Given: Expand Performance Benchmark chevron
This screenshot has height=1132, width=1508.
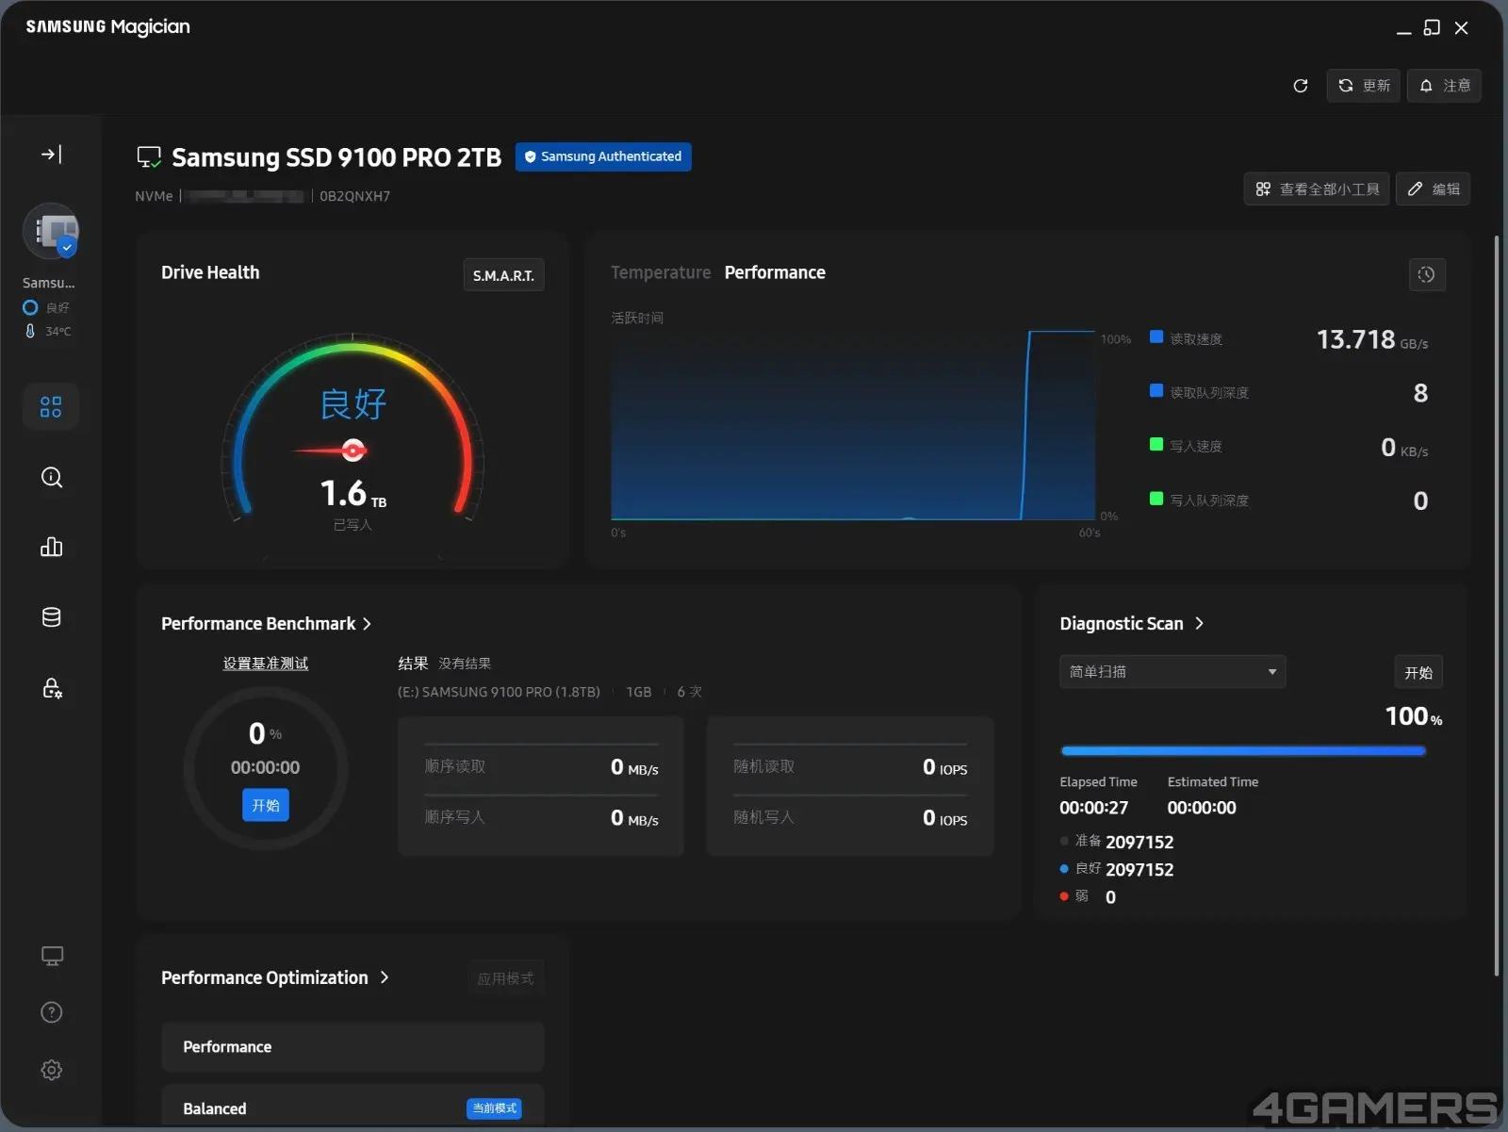Looking at the screenshot, I should 367,624.
